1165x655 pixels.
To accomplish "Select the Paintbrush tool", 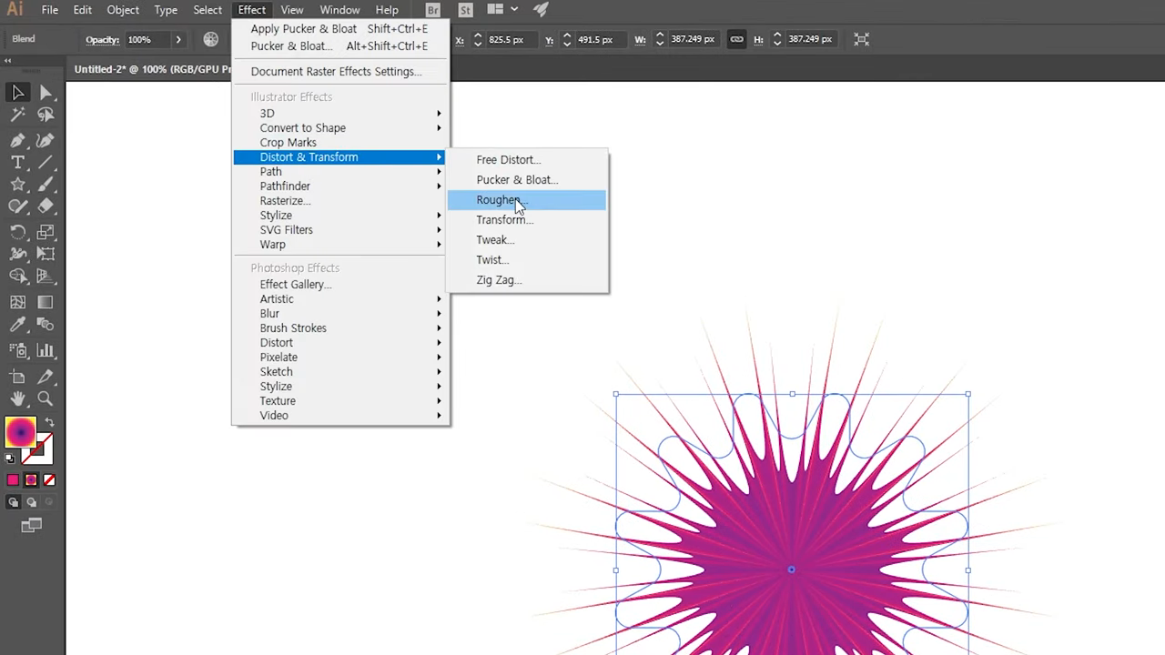I will [46, 185].
